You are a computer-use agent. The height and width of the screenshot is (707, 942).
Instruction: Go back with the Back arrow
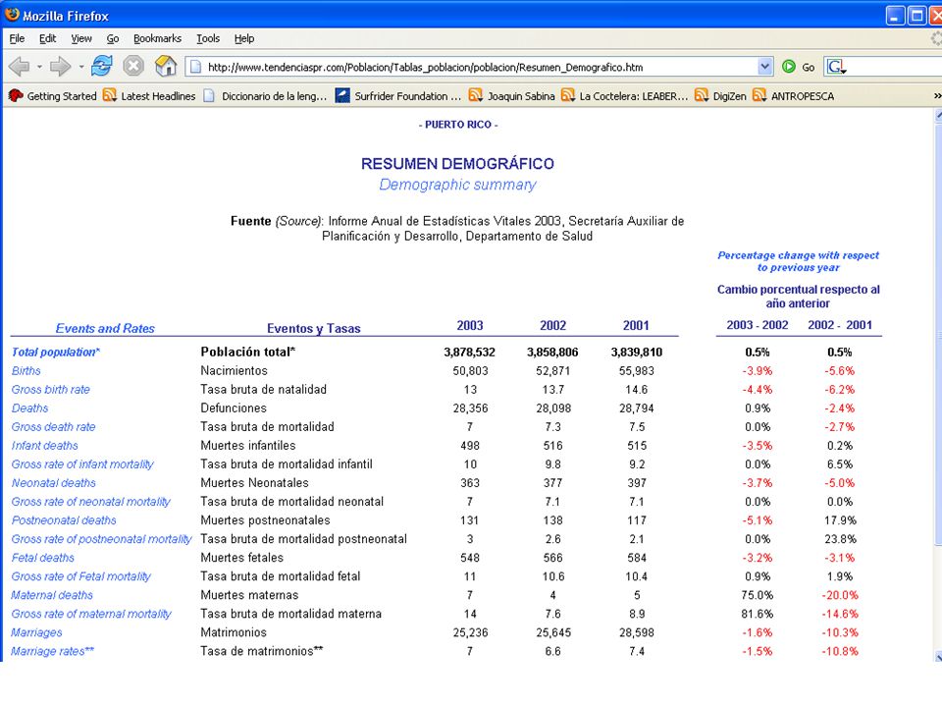tap(20, 66)
